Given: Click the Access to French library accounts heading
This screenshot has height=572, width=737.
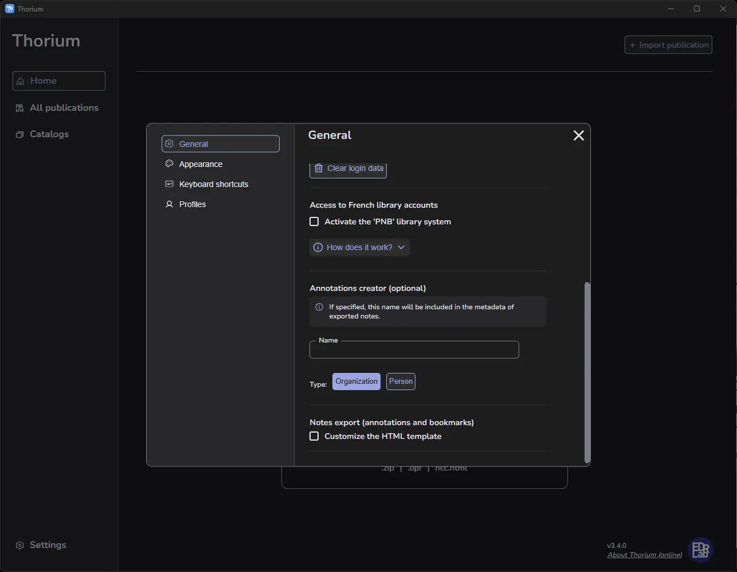Looking at the screenshot, I should pyautogui.click(x=374, y=205).
